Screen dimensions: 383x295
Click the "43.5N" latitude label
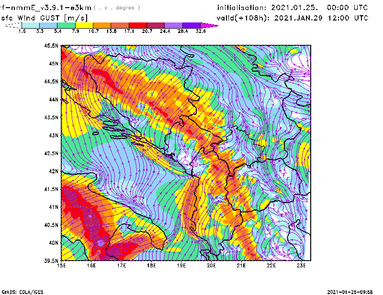pos(51,117)
